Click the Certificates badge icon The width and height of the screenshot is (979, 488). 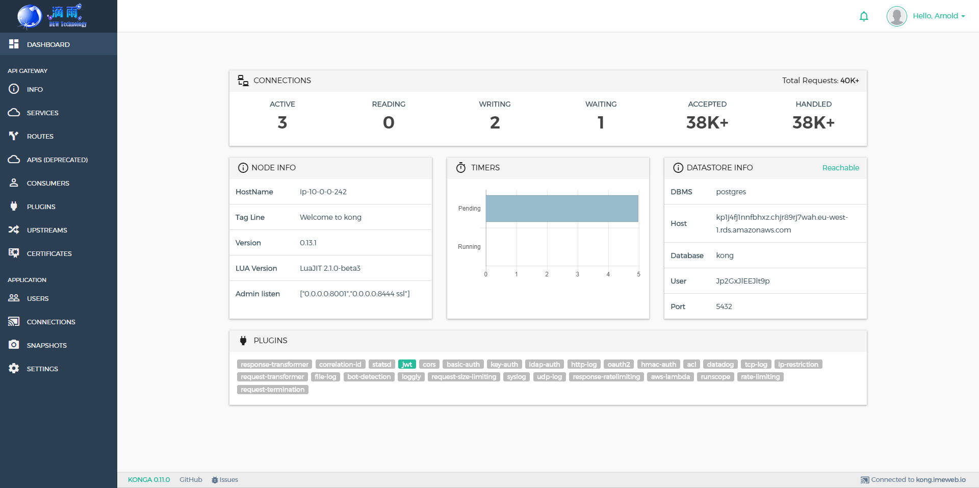click(x=14, y=253)
